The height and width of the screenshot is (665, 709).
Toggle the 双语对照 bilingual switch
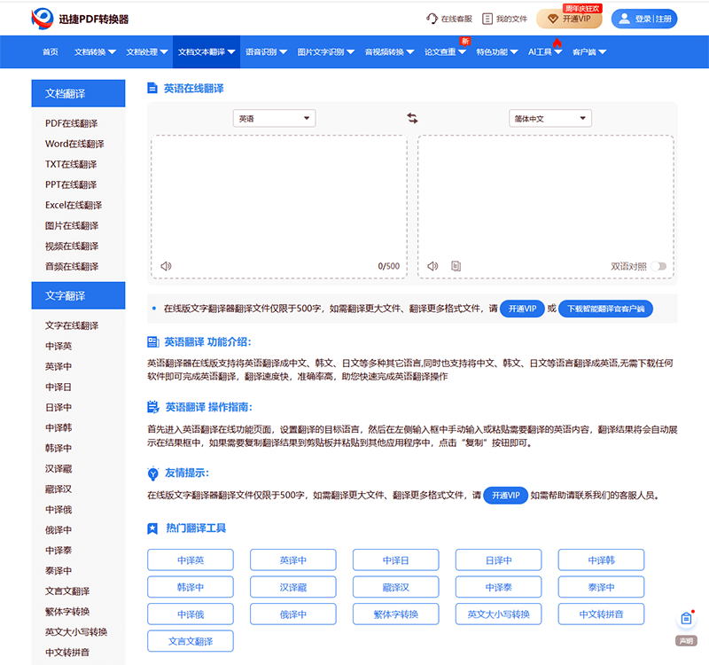click(x=658, y=266)
